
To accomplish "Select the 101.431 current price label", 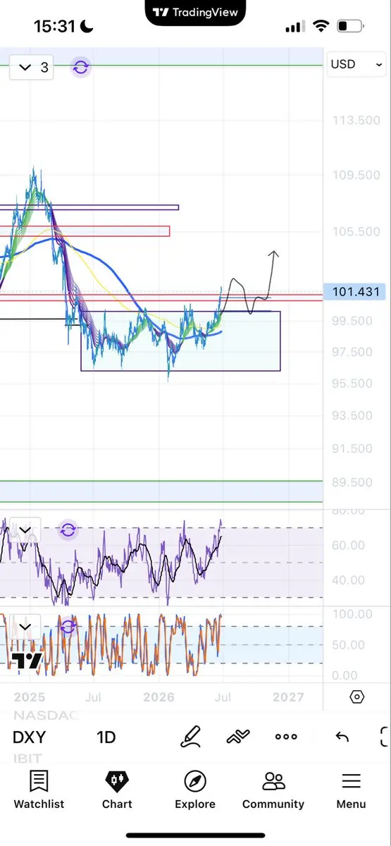I will click(x=355, y=292).
